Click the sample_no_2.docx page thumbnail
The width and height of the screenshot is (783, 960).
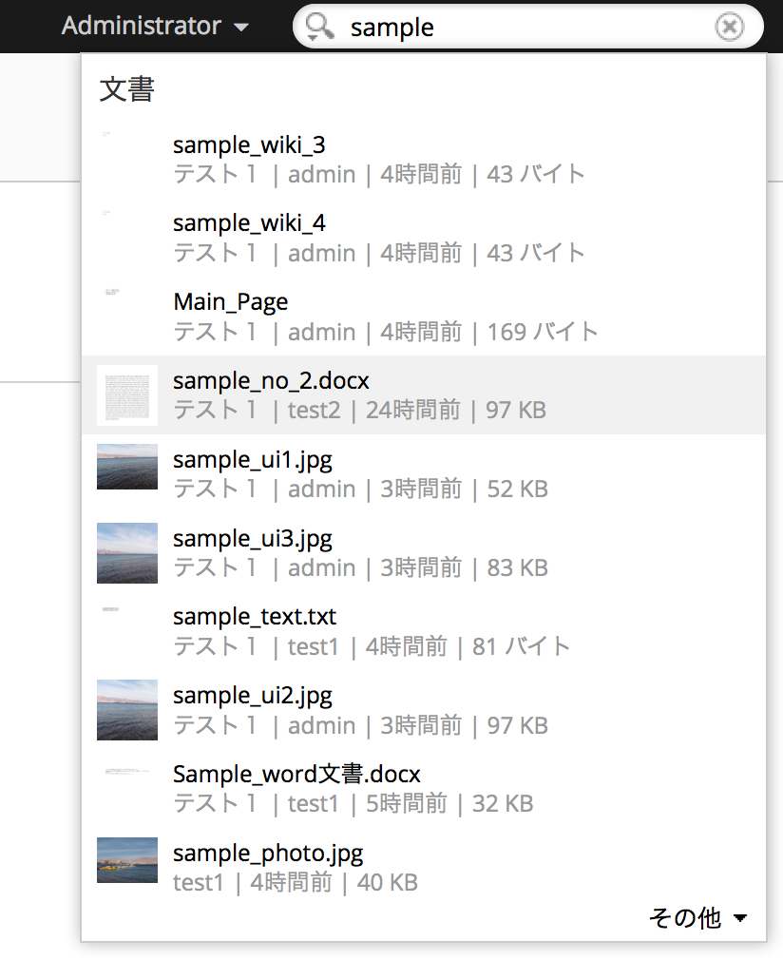(127, 395)
